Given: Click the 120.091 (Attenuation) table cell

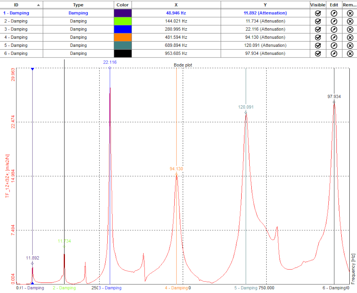Looking at the screenshot, I should pos(265,45).
